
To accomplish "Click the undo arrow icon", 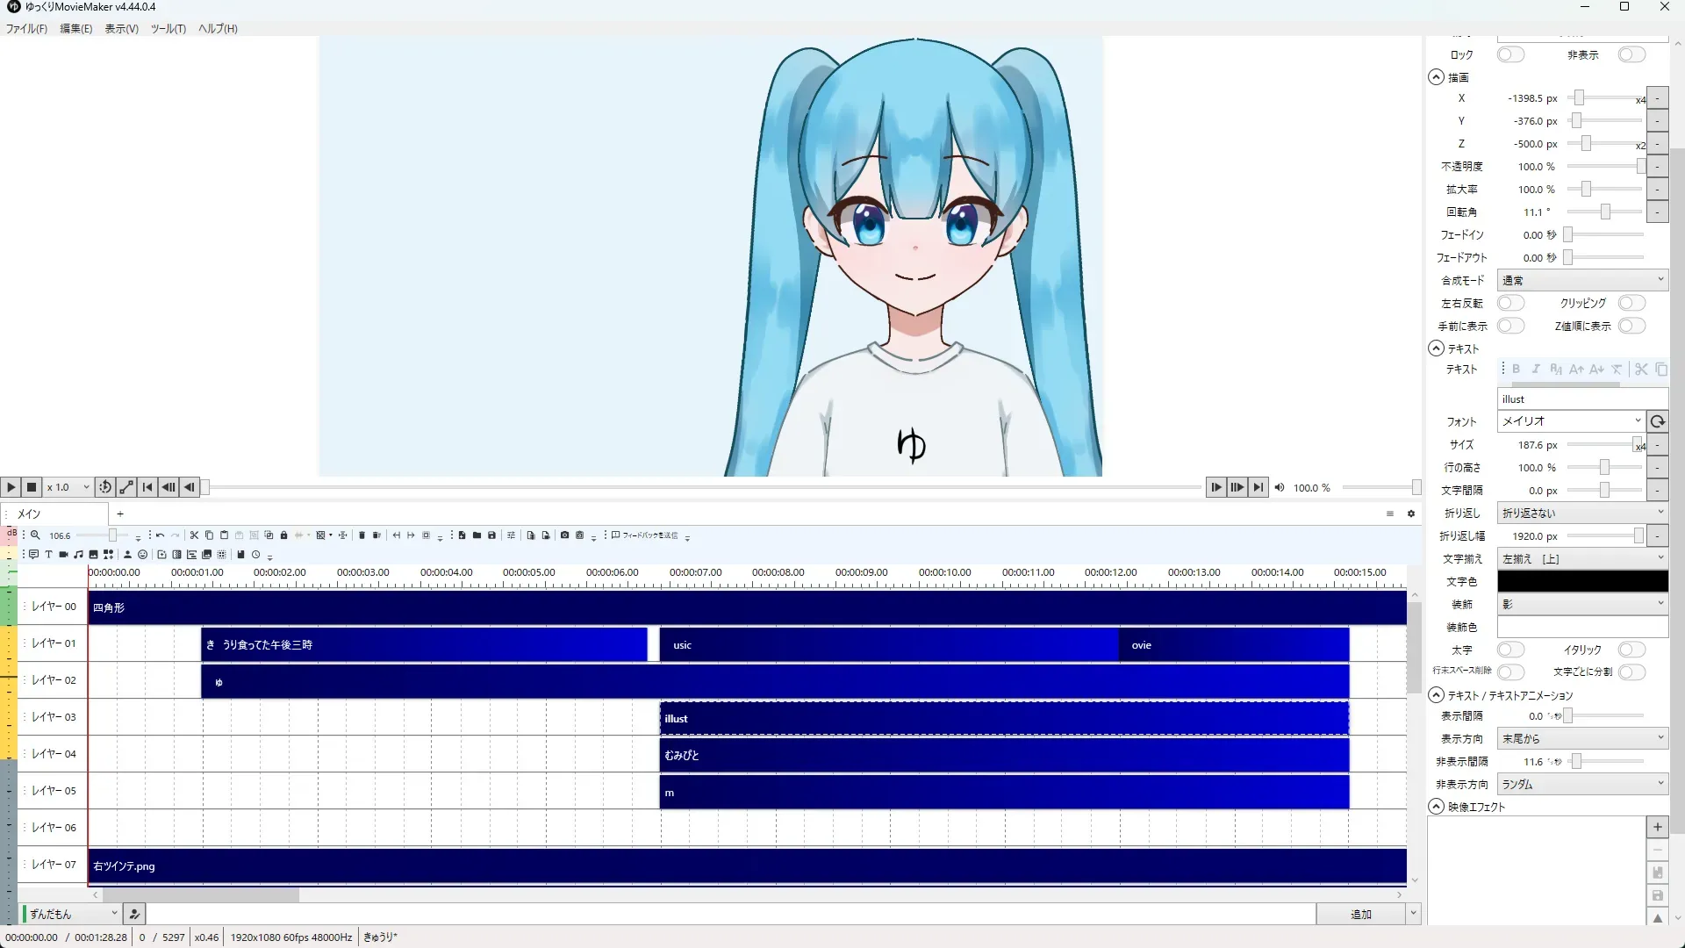I will [160, 535].
